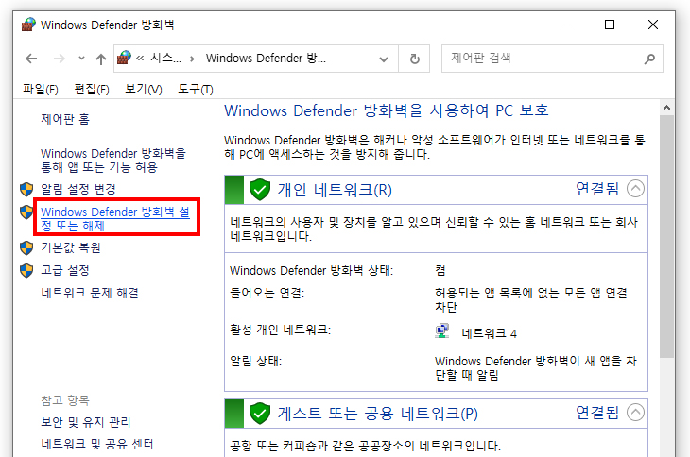Viewport: 690px width, 457px height.
Task: Open '알림 설정 변경' link
Action: pos(78,190)
